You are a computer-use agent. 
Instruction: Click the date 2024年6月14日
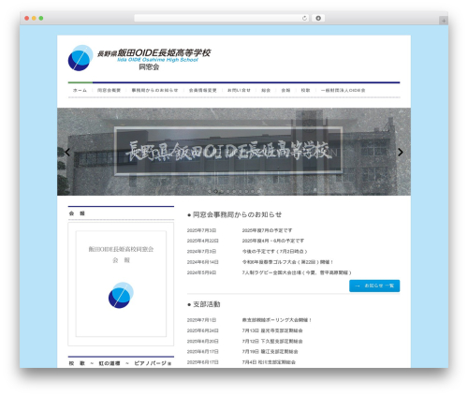coord(203,262)
